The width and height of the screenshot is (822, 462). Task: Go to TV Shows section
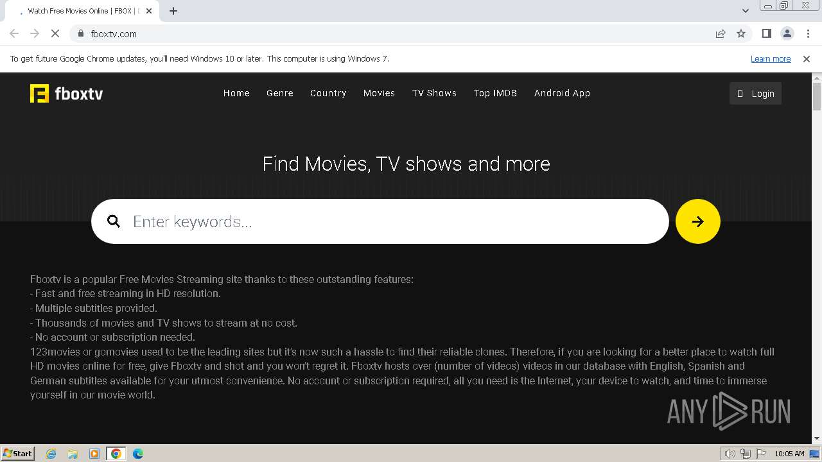tap(435, 93)
